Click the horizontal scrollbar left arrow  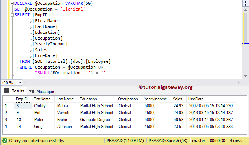click(x=26, y=82)
